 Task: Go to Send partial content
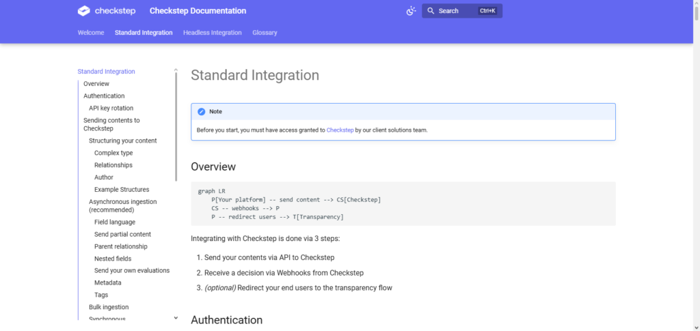coord(123,234)
